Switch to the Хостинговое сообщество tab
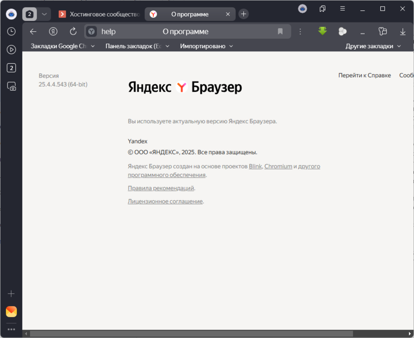This screenshot has height=338, width=414. pos(100,14)
